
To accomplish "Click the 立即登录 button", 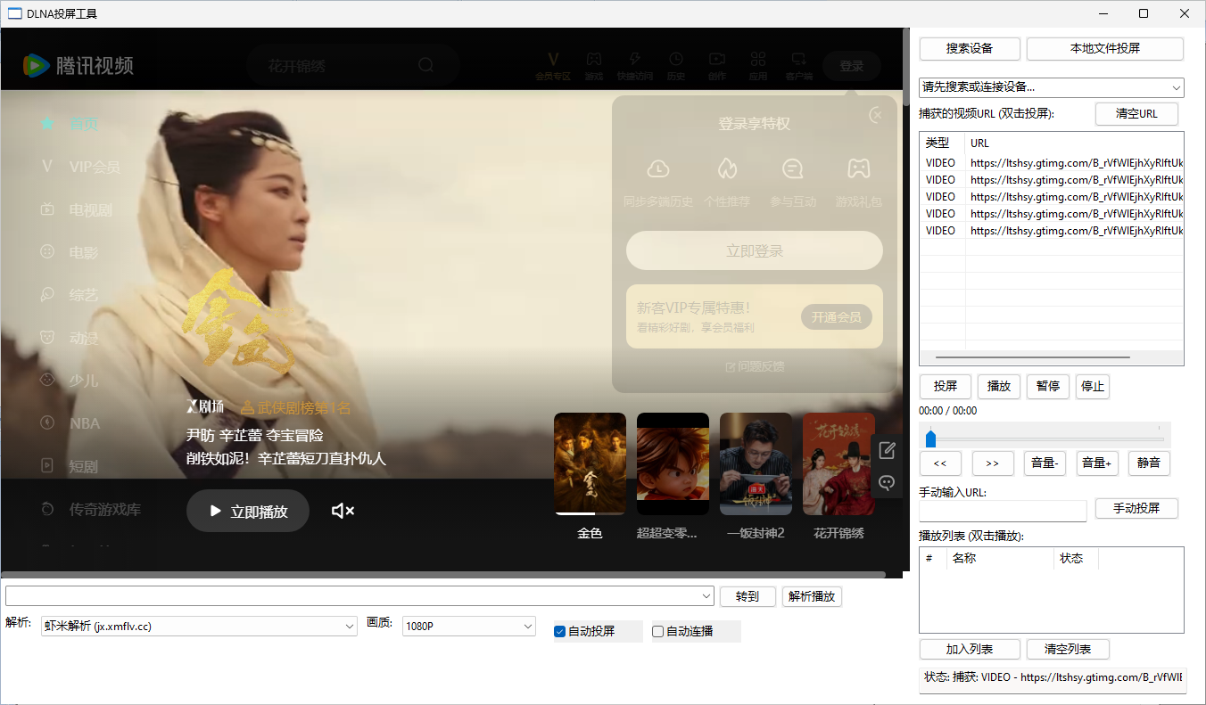I will tap(755, 250).
